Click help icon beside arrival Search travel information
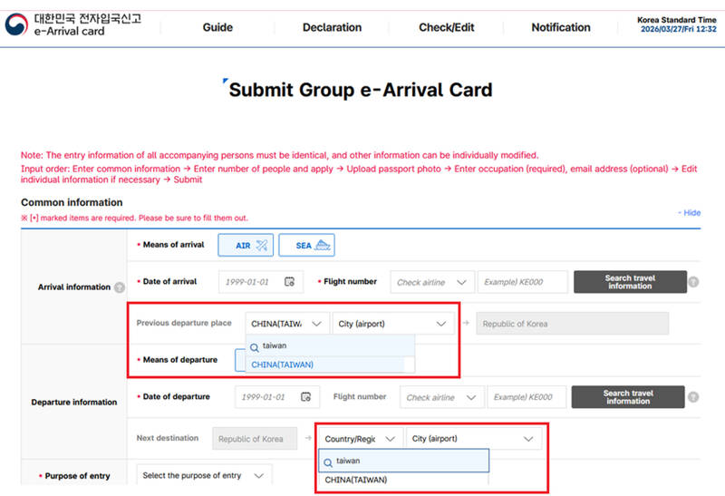Screen dimensions: 725x496 click(x=693, y=282)
